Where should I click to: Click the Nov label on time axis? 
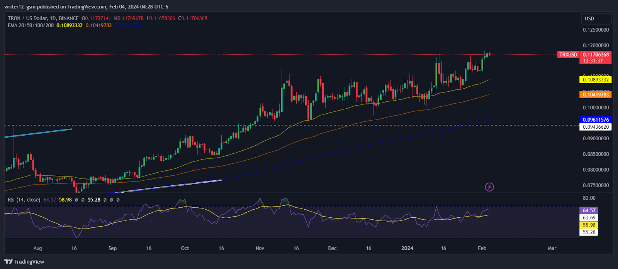260,248
